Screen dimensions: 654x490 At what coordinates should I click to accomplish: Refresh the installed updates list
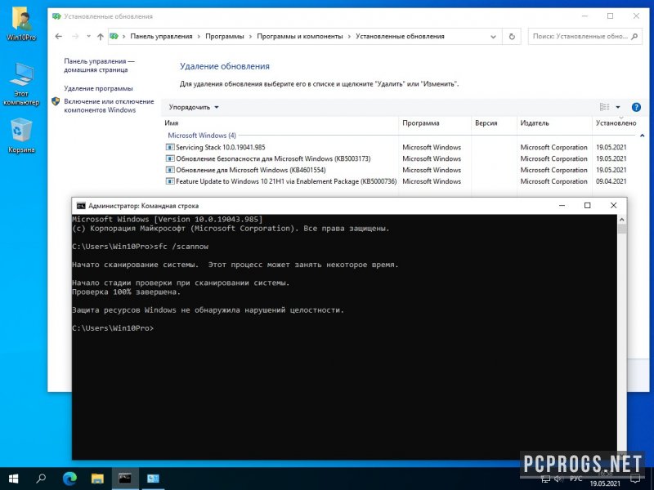pos(512,37)
